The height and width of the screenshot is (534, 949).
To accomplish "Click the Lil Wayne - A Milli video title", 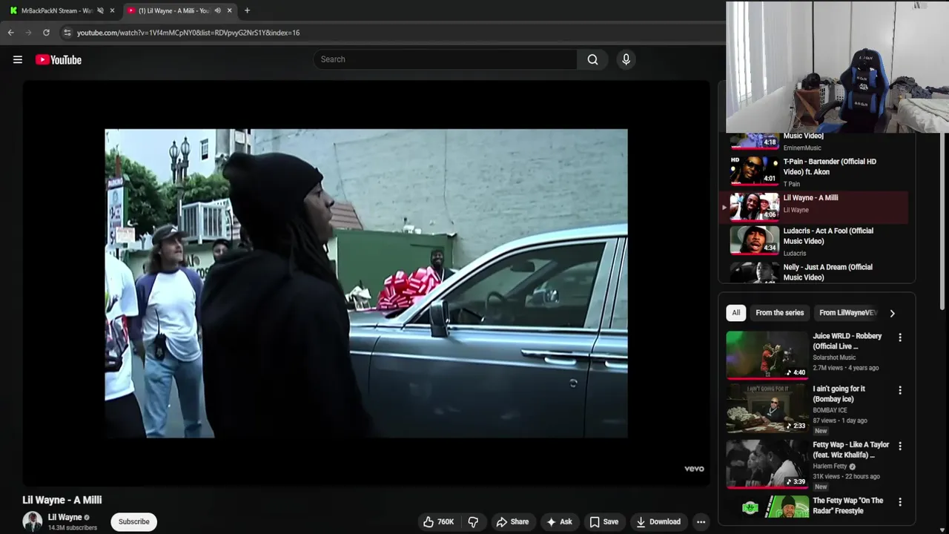I will point(62,500).
